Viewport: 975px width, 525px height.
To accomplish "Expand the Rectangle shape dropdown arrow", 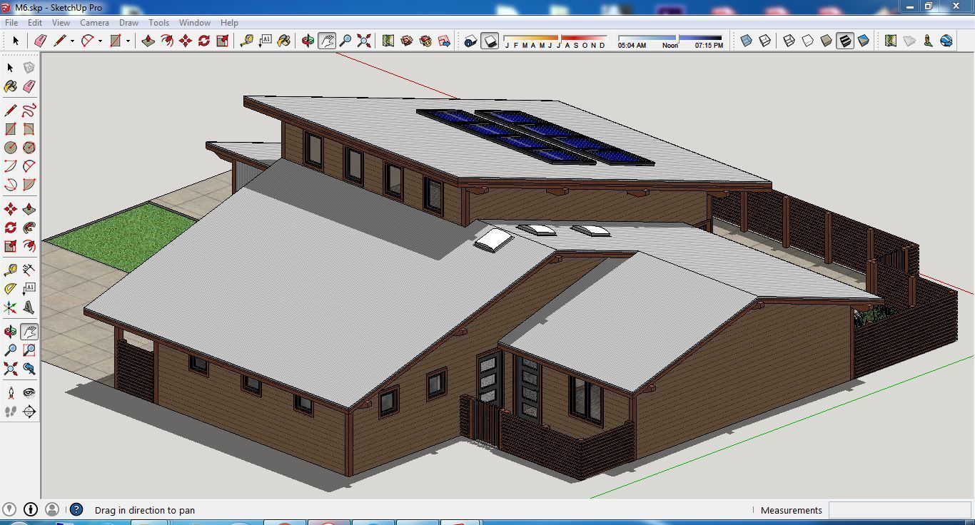I will tap(128, 41).
